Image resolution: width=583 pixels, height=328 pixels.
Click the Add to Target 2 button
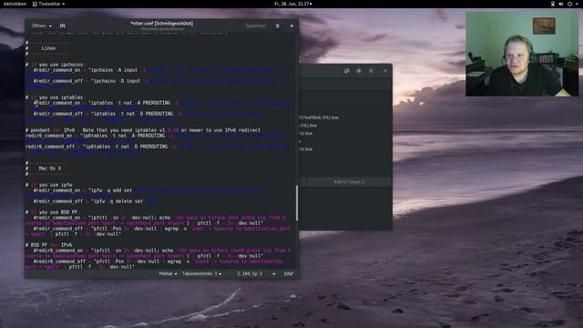(x=349, y=182)
